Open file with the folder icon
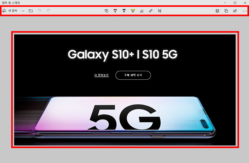The height and width of the screenshot is (163, 249). coord(31,11)
